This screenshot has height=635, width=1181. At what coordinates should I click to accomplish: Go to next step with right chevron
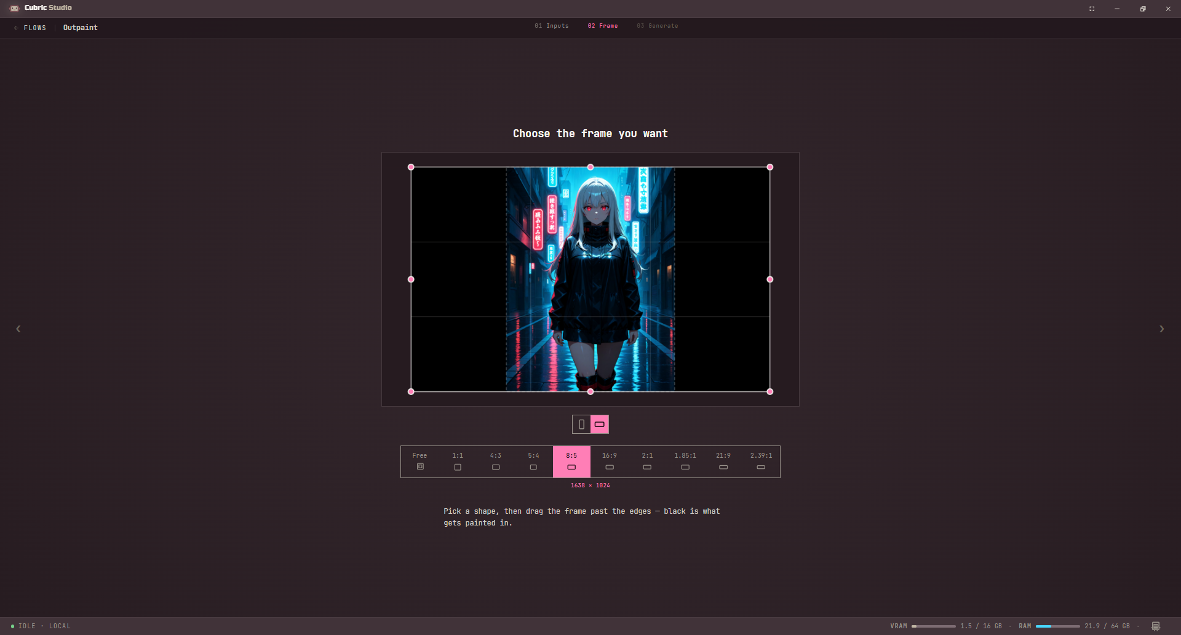pos(1161,329)
